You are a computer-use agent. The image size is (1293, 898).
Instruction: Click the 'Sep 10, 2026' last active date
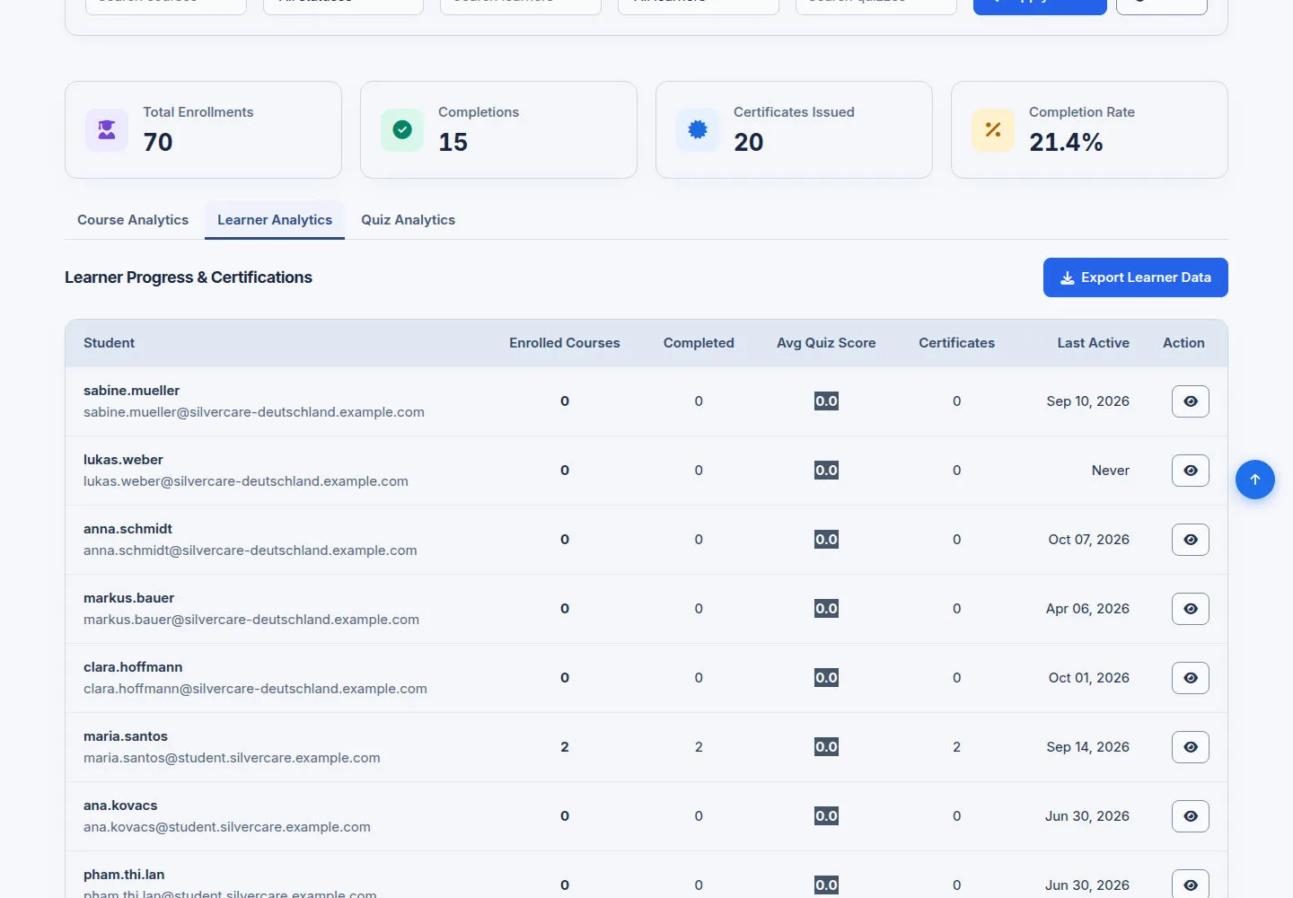[1088, 401]
